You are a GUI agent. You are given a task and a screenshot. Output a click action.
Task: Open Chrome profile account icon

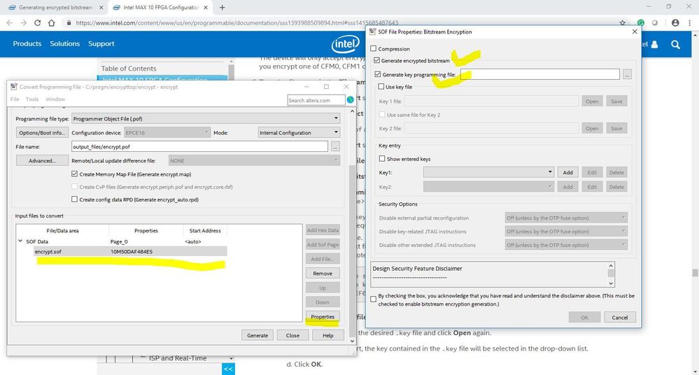tap(675, 23)
